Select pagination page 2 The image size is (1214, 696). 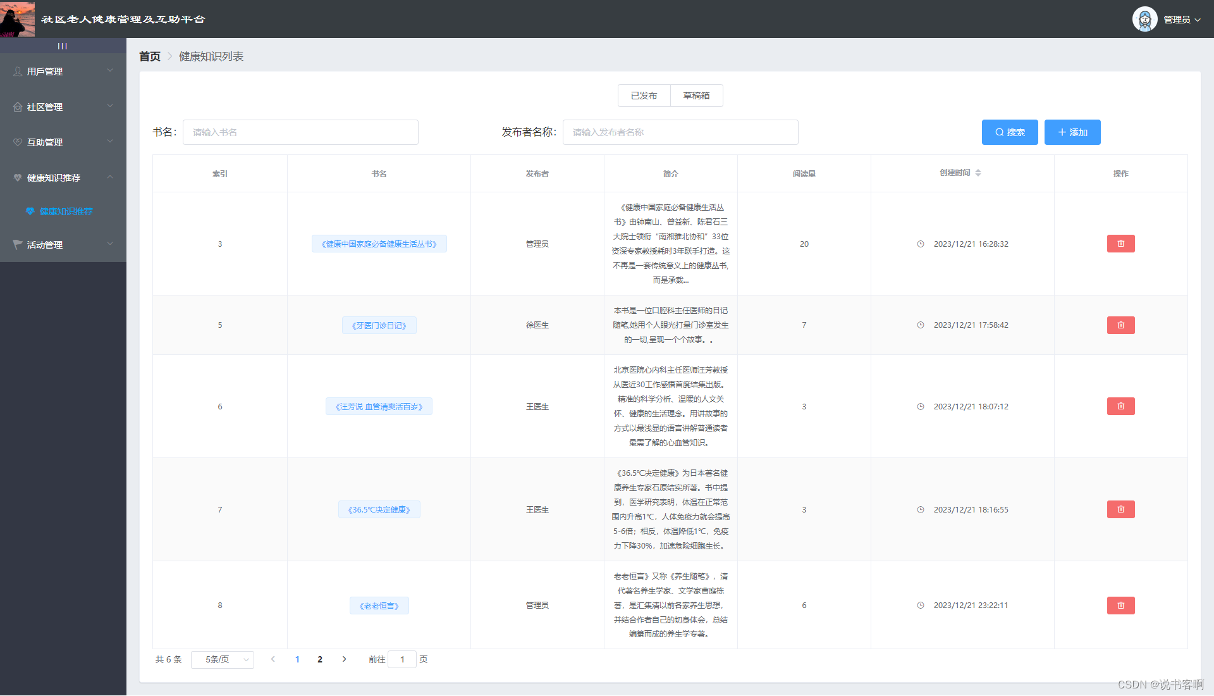[x=320, y=659]
